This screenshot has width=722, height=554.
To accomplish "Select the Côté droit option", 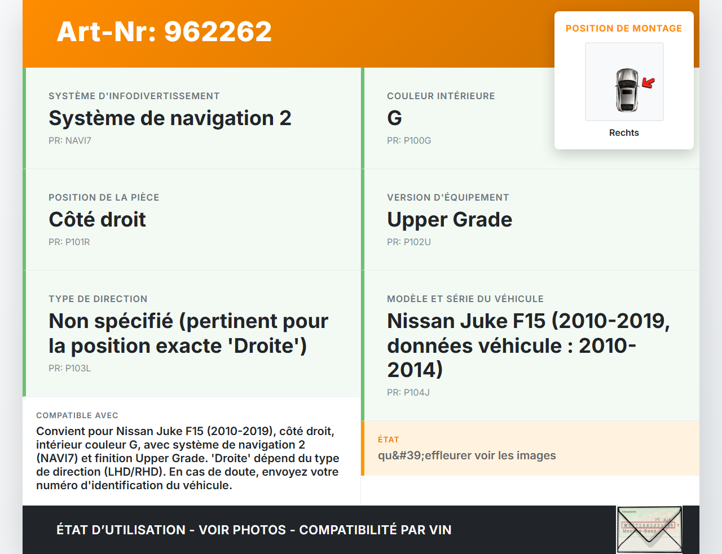I will pos(97,219).
